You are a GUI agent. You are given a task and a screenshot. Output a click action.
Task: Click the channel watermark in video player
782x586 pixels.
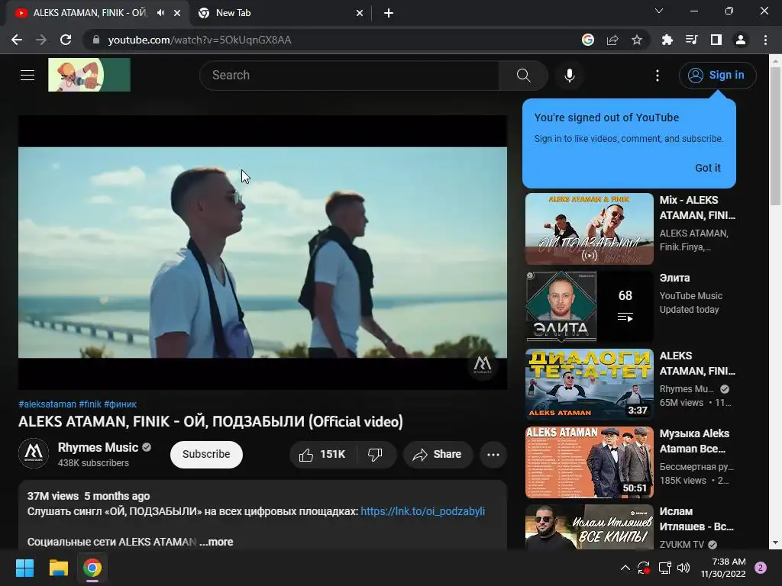pos(483,365)
